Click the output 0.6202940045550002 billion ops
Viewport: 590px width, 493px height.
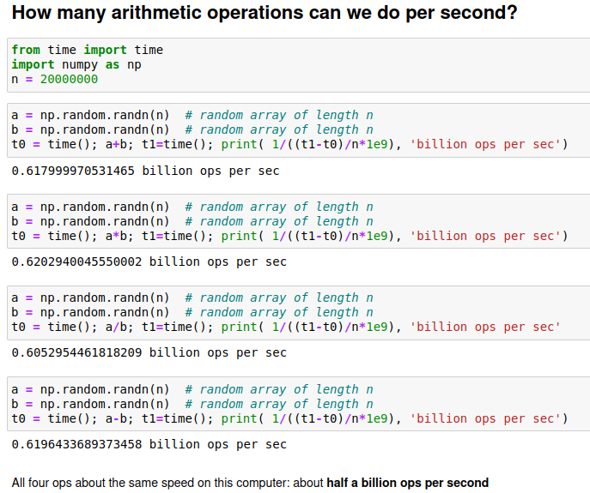149,262
